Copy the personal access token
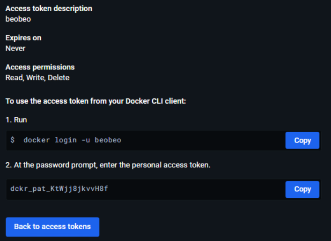 click(x=302, y=189)
